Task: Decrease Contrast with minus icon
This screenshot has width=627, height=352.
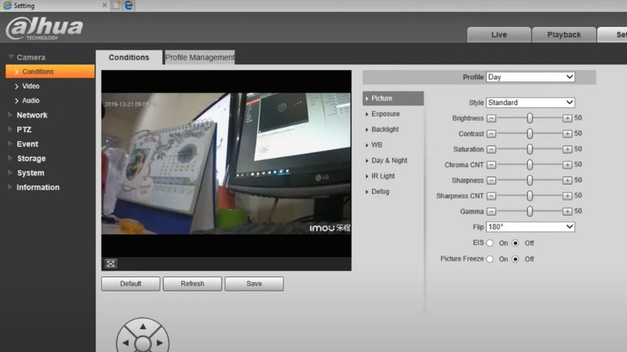Action: pyautogui.click(x=491, y=134)
